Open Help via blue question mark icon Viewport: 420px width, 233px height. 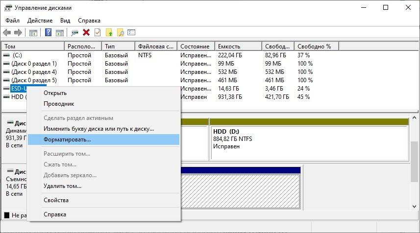click(x=48, y=32)
